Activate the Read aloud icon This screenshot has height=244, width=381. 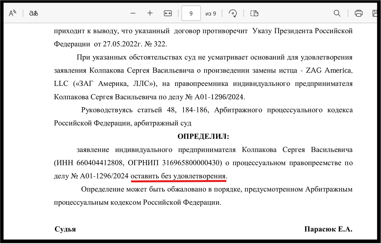click(12, 13)
